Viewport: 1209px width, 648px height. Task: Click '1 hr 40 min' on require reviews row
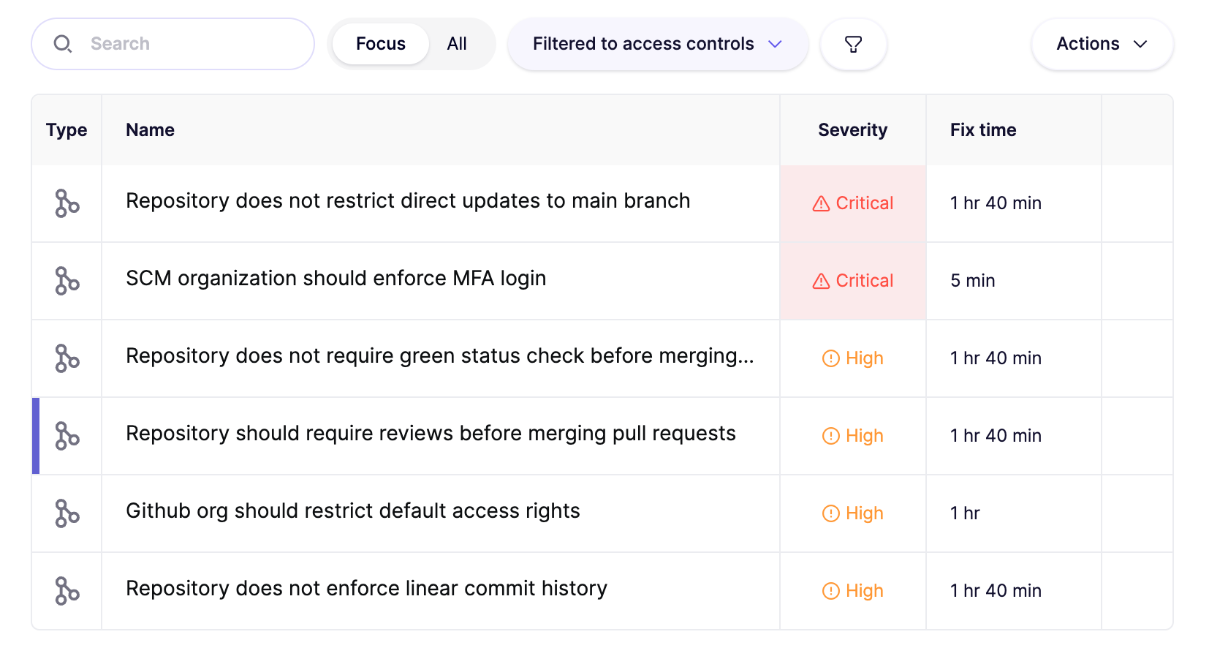(996, 436)
